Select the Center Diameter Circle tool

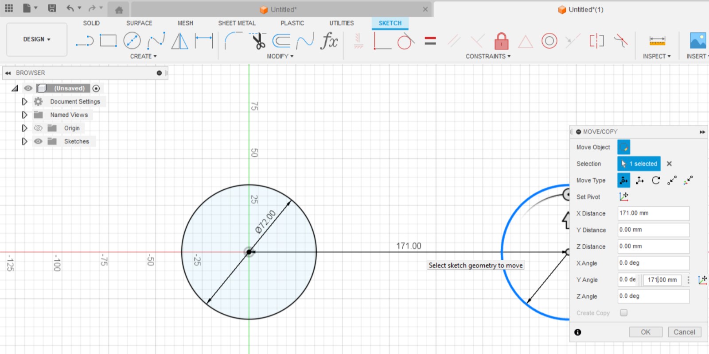pos(132,41)
